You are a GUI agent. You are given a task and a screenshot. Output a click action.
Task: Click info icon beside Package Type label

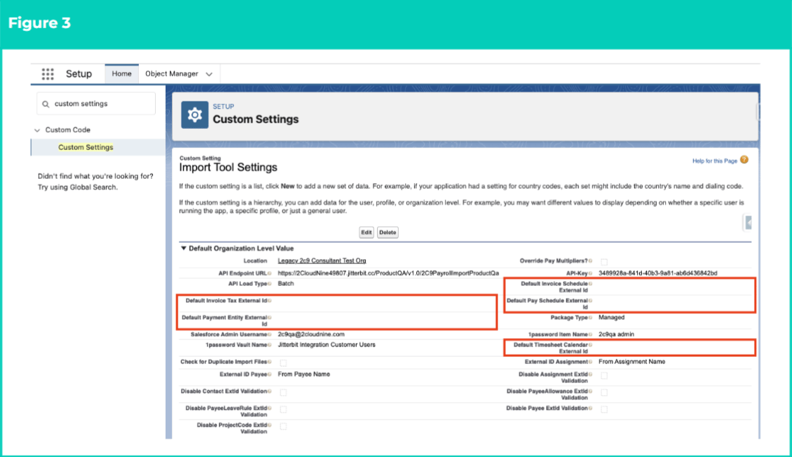tap(590, 318)
